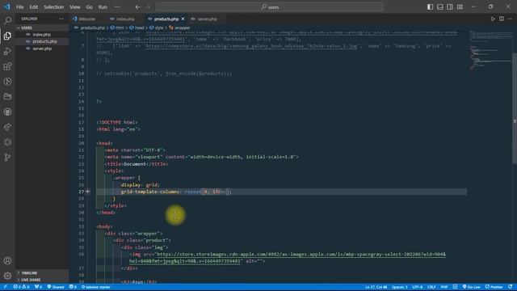Click the small icon right of PHP in status bar
517x291 pixels.
(x=455, y=287)
